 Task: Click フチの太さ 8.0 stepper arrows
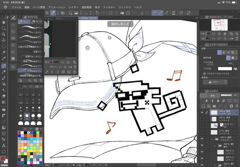click(x=233, y=63)
